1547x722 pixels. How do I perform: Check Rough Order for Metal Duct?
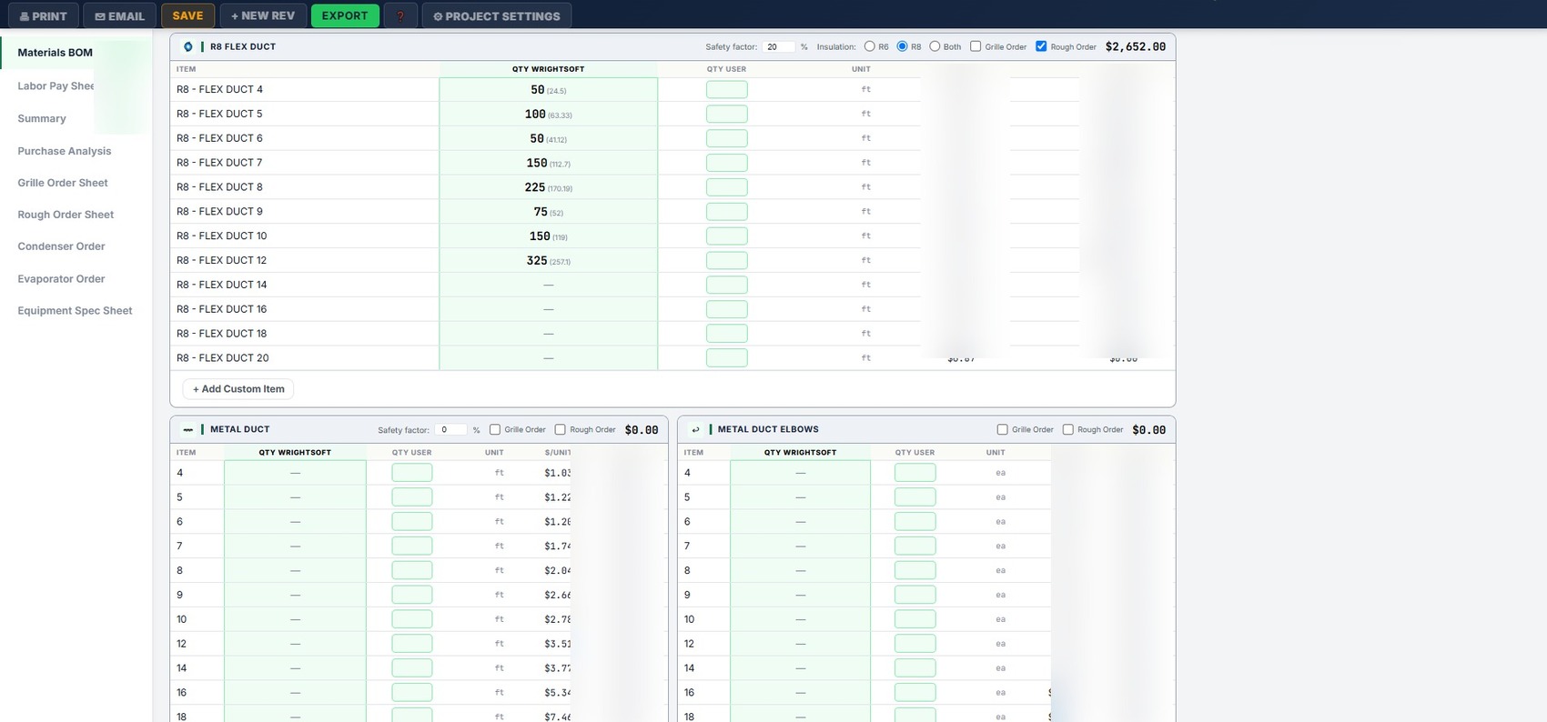tap(561, 429)
